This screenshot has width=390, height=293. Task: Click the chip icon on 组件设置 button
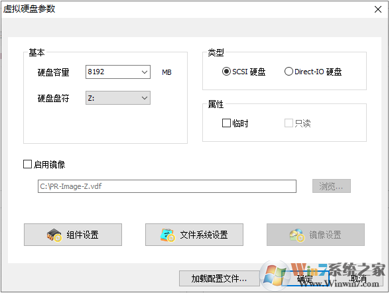[x=54, y=235]
